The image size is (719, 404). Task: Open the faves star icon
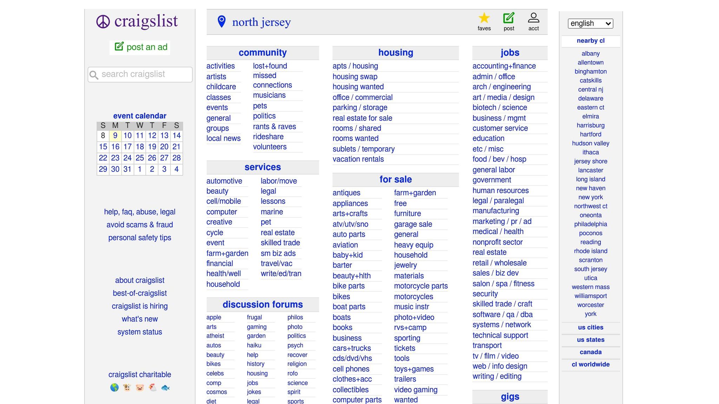[484, 18]
